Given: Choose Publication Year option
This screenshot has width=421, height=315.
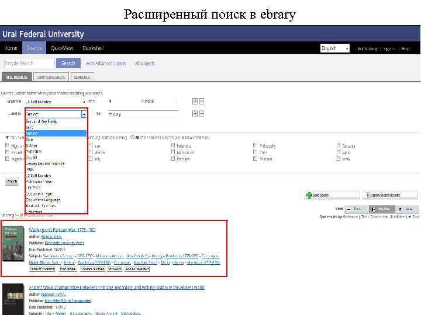Looking at the screenshot, I should 39,181.
